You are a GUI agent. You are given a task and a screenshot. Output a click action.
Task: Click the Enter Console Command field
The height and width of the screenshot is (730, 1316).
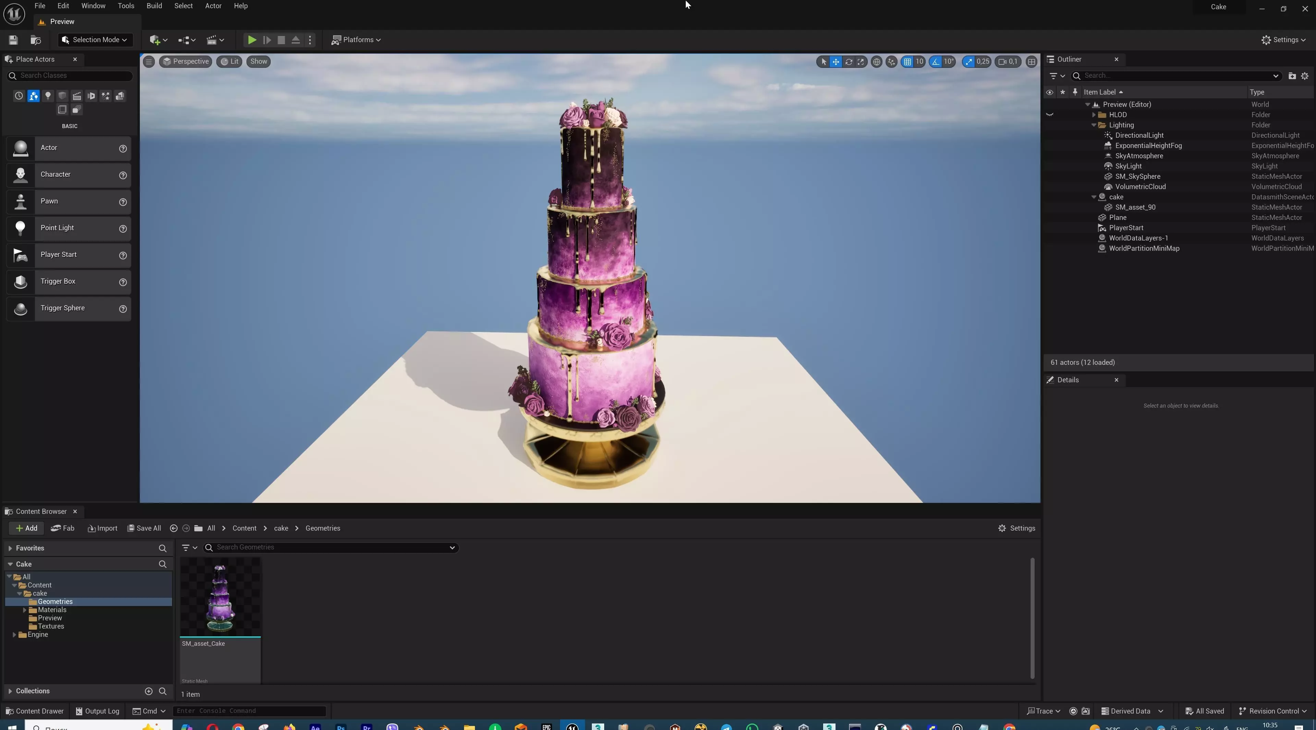pos(249,711)
